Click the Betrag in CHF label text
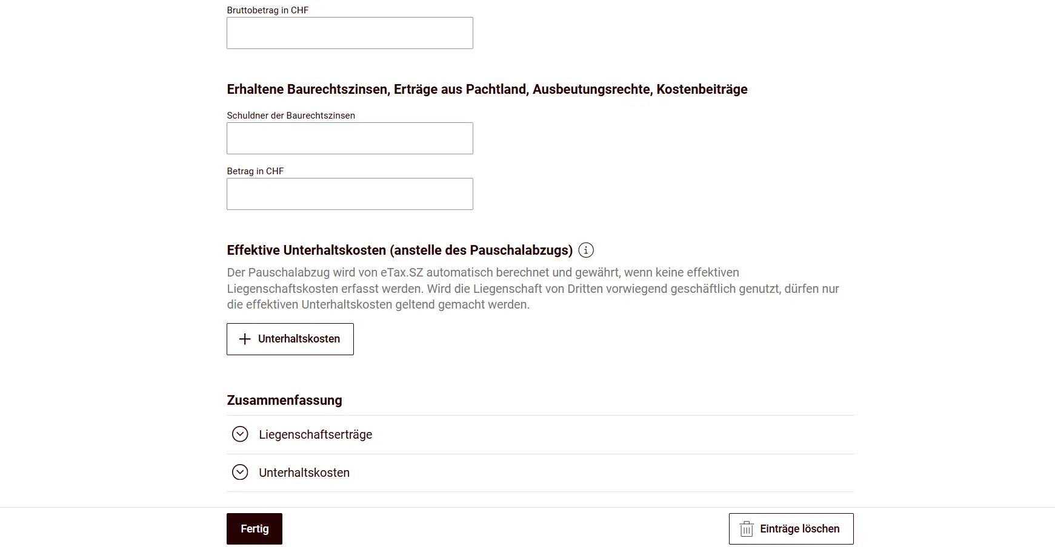 click(255, 171)
